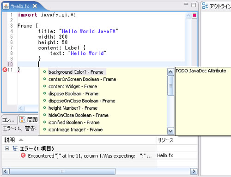
Task: Maximize the editor pane
Action: pos(194,5)
